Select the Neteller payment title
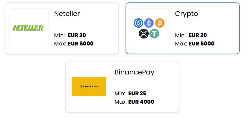 (67, 14)
